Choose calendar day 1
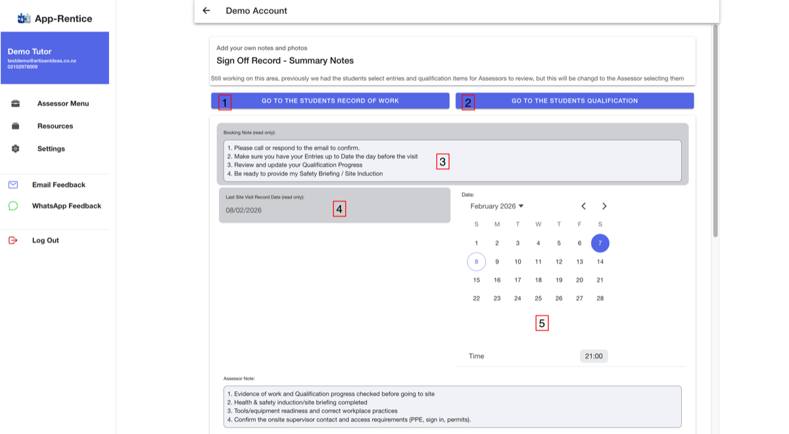Image resolution: width=789 pixels, height=434 pixels. coord(477,243)
